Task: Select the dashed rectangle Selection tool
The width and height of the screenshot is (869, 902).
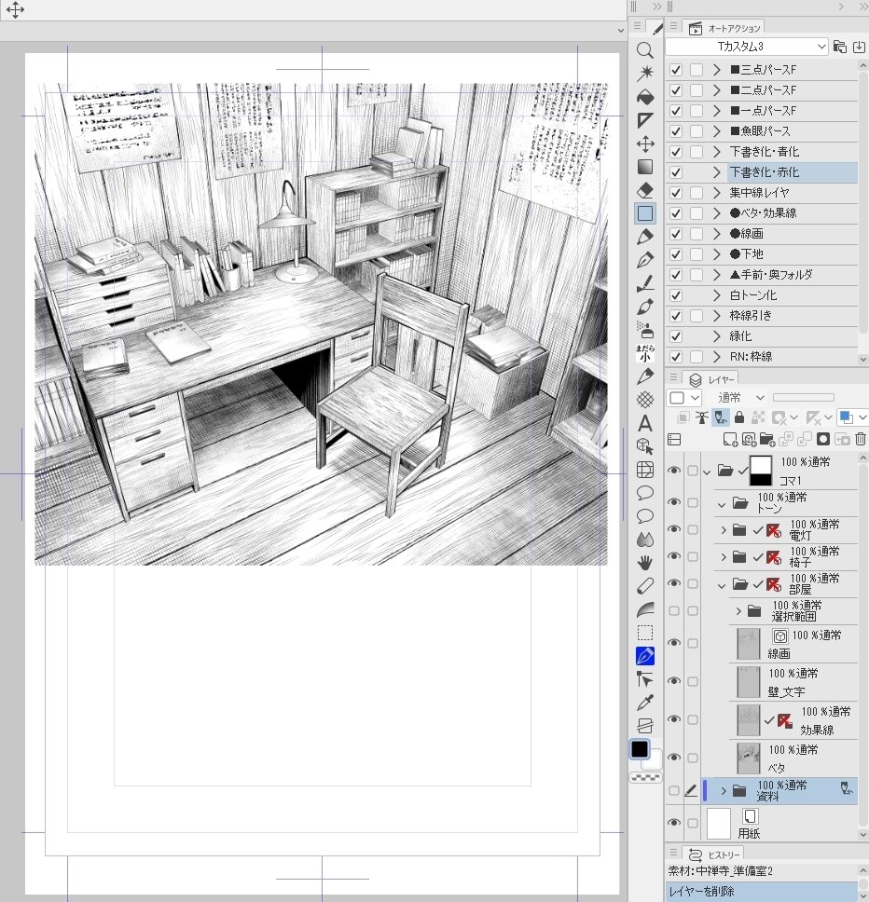Action: click(645, 633)
